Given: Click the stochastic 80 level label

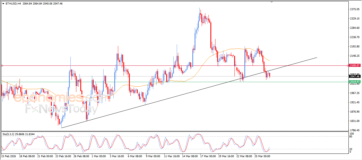Looking at the screenshot, I should click(351, 137).
